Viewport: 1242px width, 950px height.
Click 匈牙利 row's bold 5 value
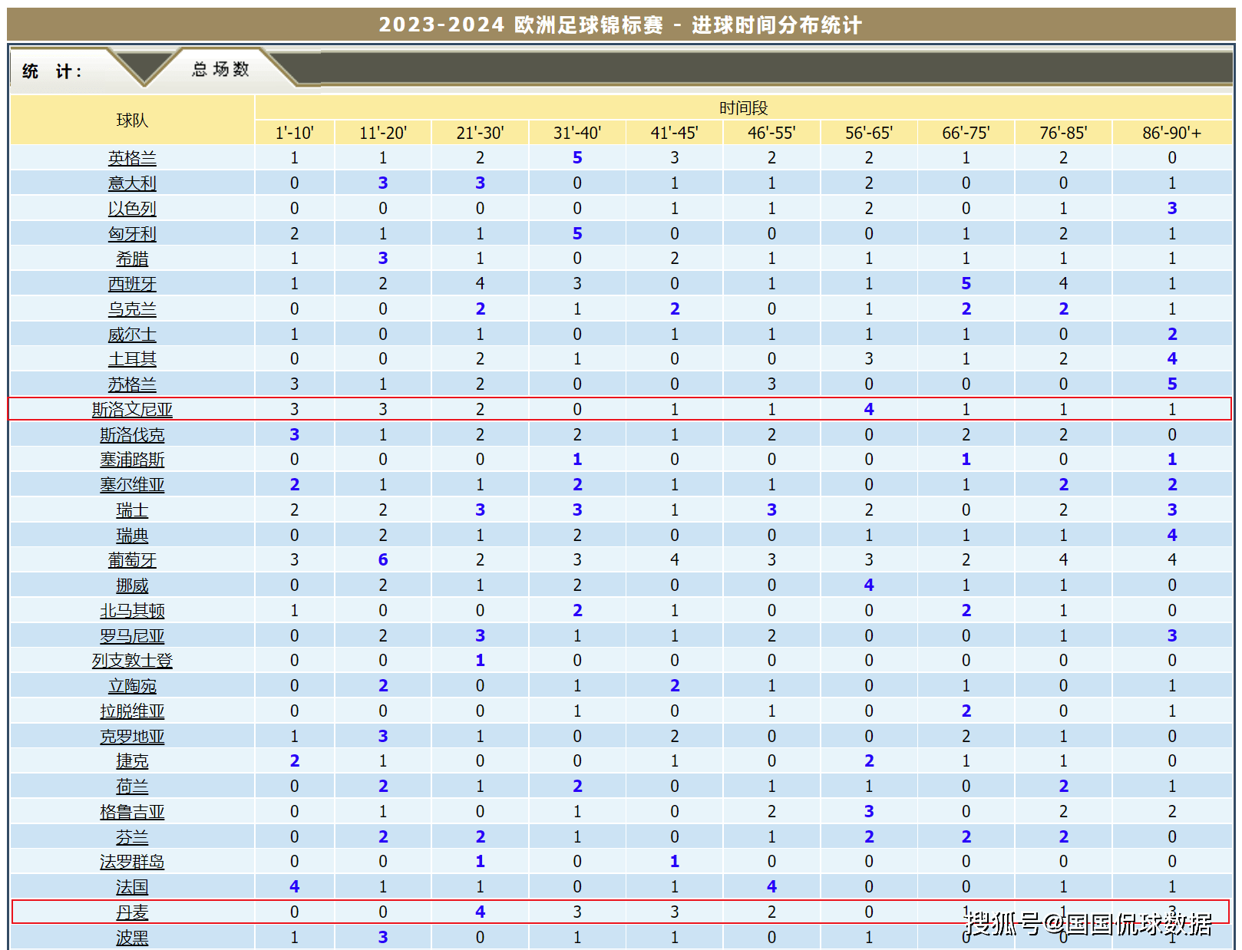[x=577, y=234]
